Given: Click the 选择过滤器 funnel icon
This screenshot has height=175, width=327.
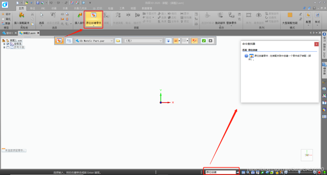Looking at the screenshot, I should click(53, 15).
